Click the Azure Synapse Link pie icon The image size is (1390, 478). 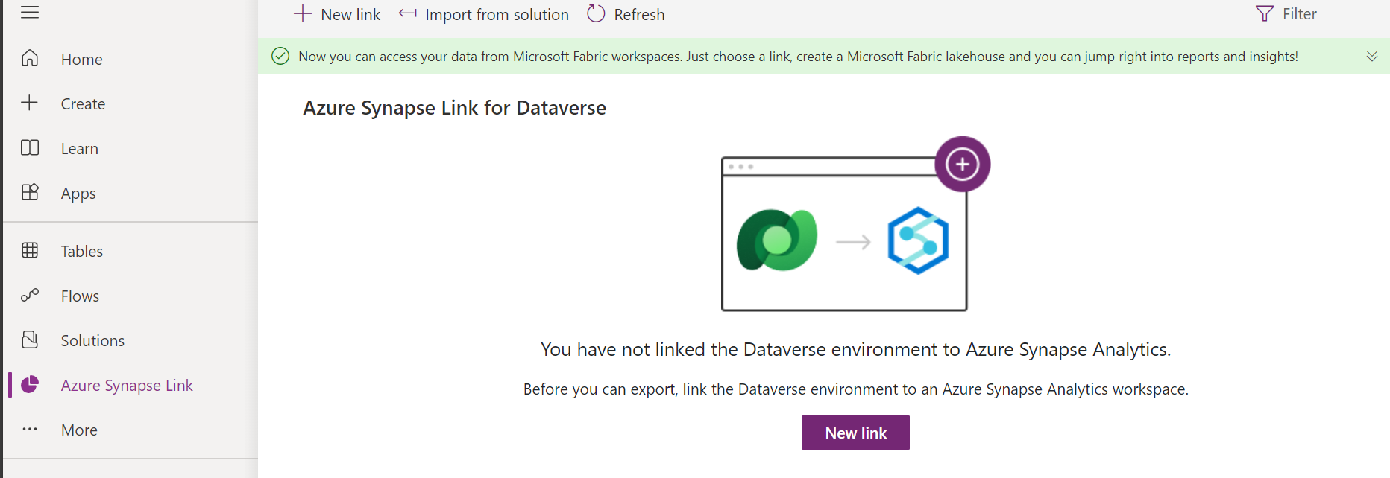tap(30, 385)
